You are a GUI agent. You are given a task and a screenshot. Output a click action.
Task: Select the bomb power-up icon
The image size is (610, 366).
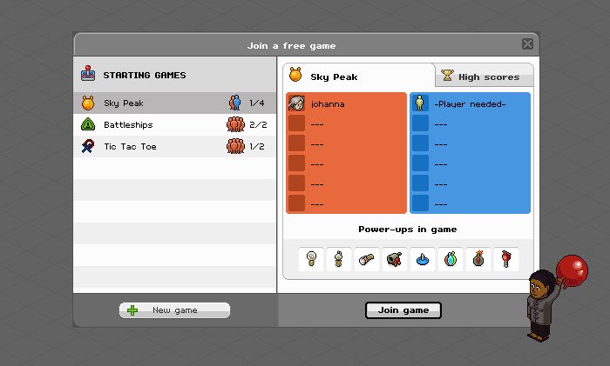coord(478,258)
